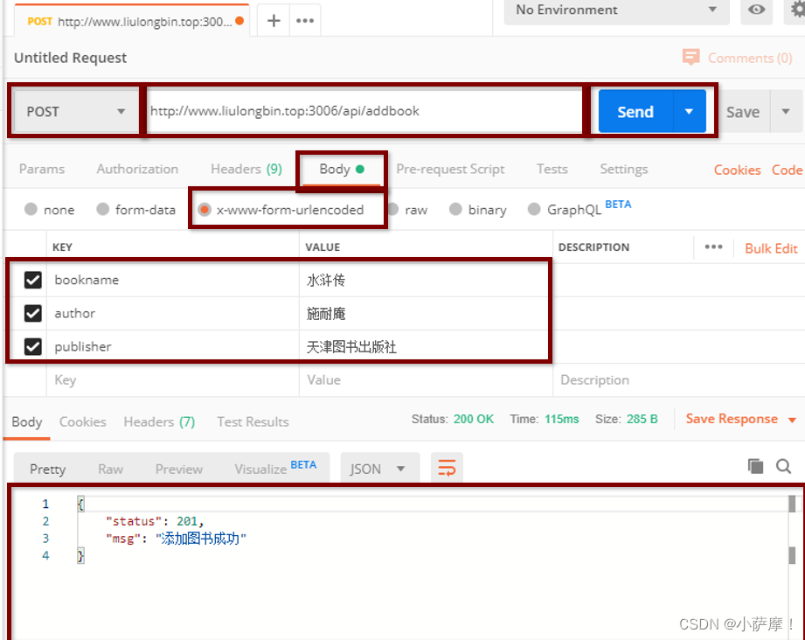
Task: Select the POST request tab at top
Action: [x=131, y=21]
